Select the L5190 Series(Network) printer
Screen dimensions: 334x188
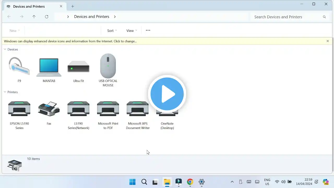pos(78,109)
